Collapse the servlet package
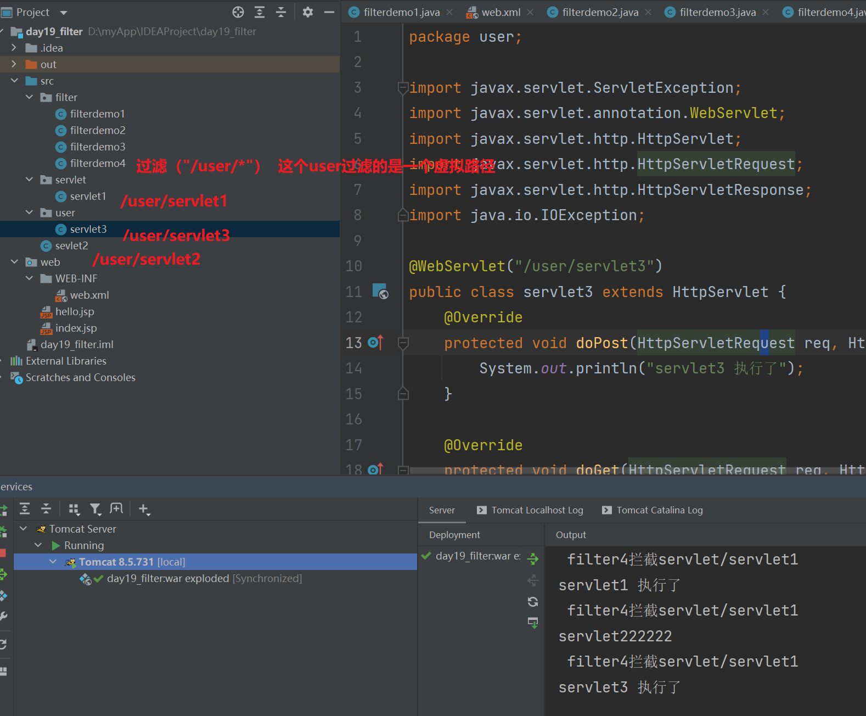This screenshot has height=716, width=866. point(29,180)
